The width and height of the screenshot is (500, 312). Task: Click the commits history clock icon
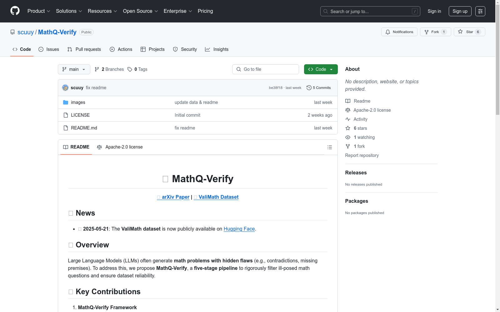309,88
